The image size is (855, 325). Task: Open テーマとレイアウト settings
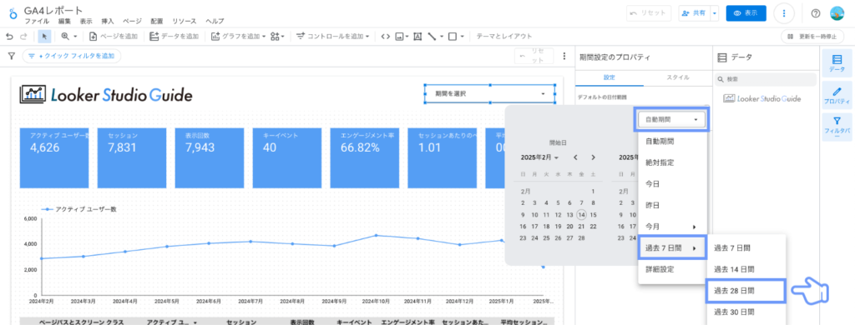pyautogui.click(x=503, y=37)
